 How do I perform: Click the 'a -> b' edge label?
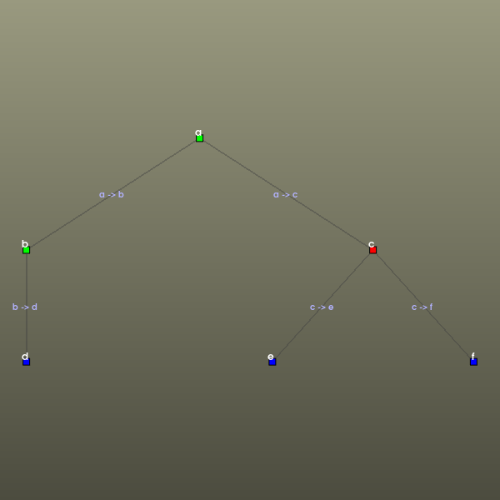point(112,195)
